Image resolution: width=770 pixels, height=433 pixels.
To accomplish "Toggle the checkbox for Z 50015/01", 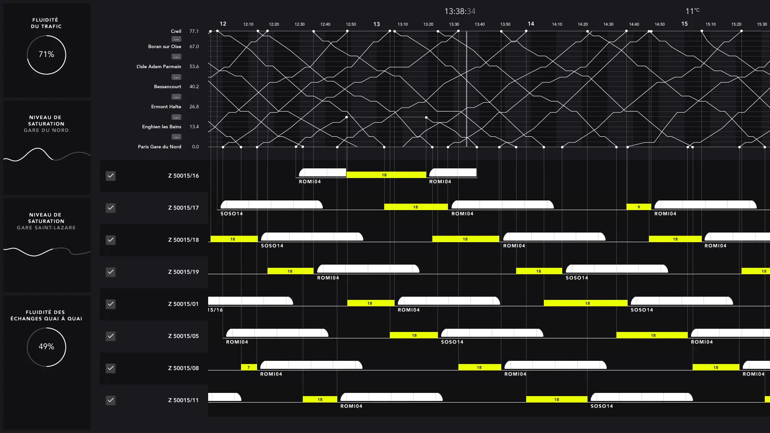I will (x=111, y=304).
